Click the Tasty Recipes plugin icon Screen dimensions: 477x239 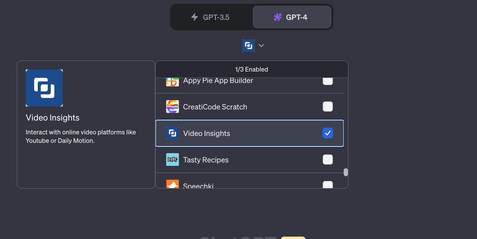pos(173,160)
